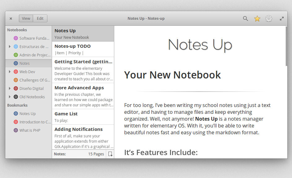
Task: Select the Notes notebook
Action: (28, 63)
